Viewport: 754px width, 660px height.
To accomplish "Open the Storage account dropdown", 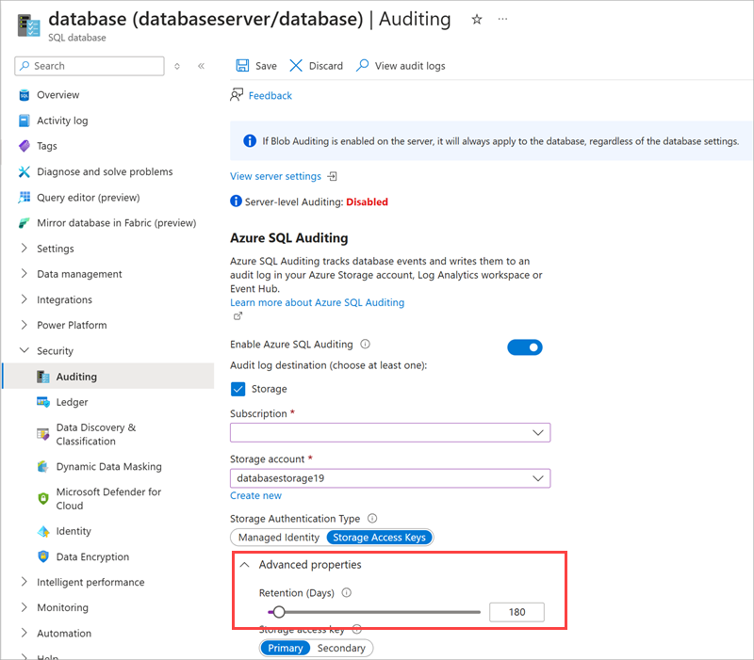I will (x=389, y=477).
